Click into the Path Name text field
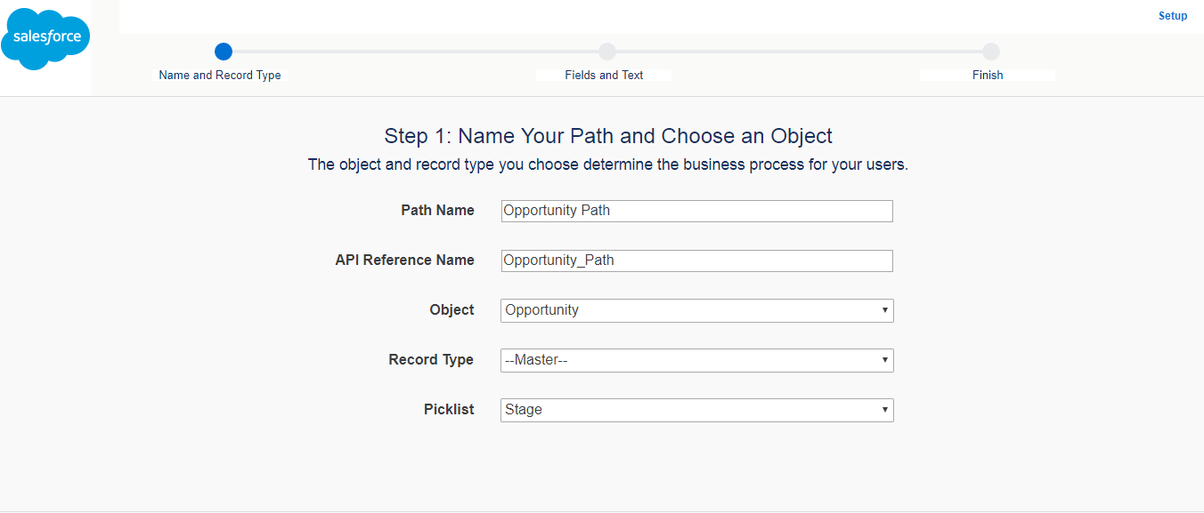 (x=696, y=211)
